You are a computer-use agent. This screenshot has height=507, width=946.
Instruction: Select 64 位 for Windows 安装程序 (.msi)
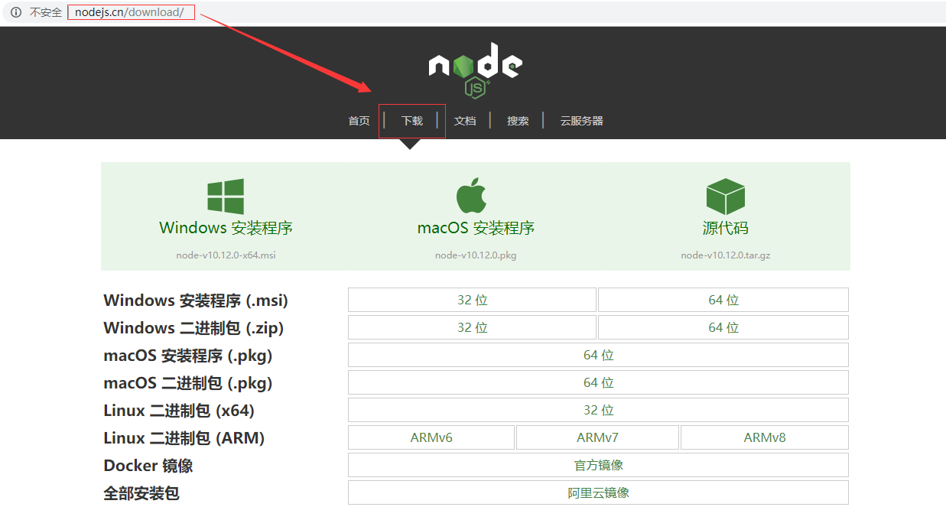point(723,300)
